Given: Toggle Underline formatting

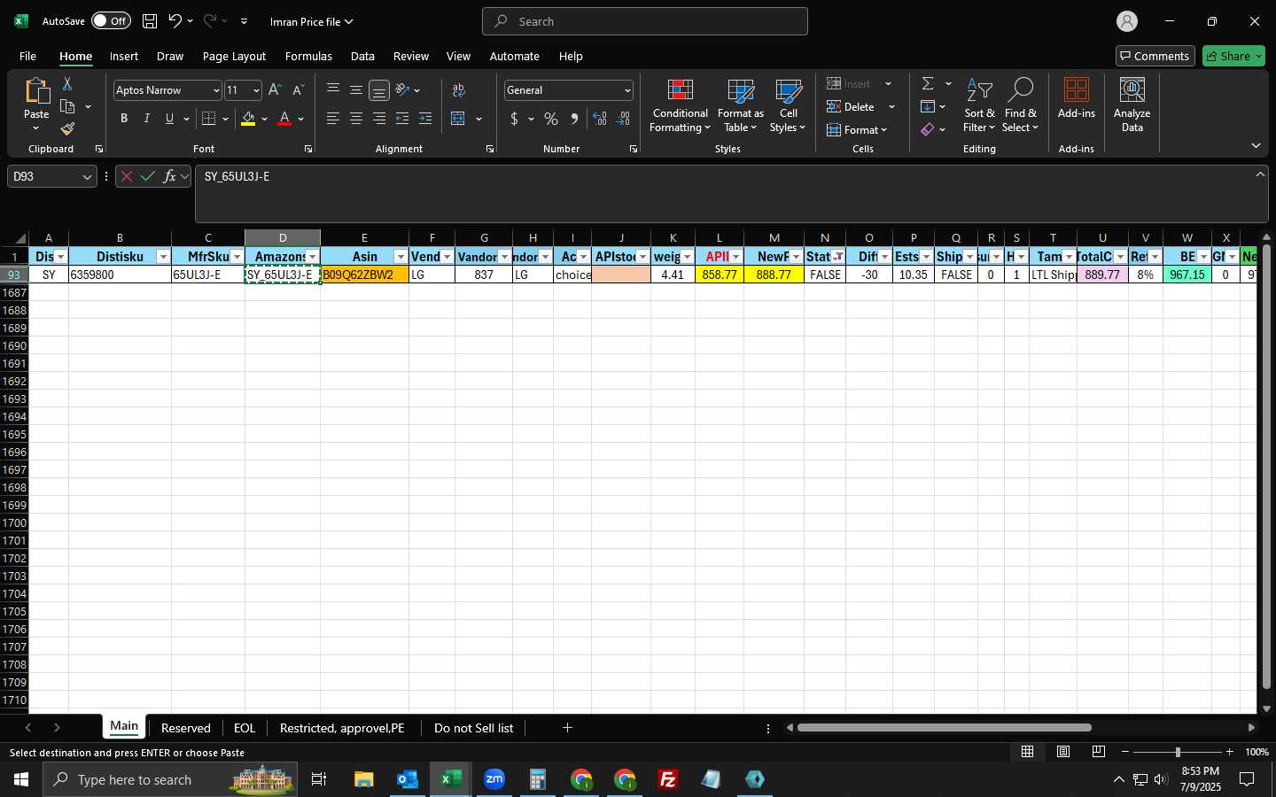Looking at the screenshot, I should 169,119.
